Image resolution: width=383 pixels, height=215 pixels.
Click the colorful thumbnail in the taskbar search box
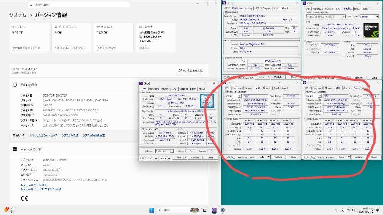pyautogui.click(x=194, y=210)
